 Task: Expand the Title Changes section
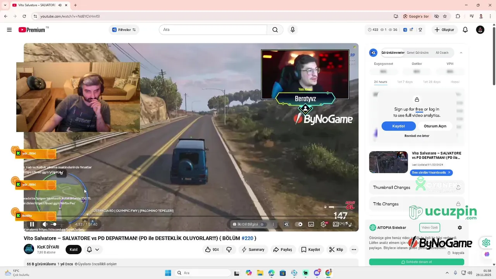point(417,204)
